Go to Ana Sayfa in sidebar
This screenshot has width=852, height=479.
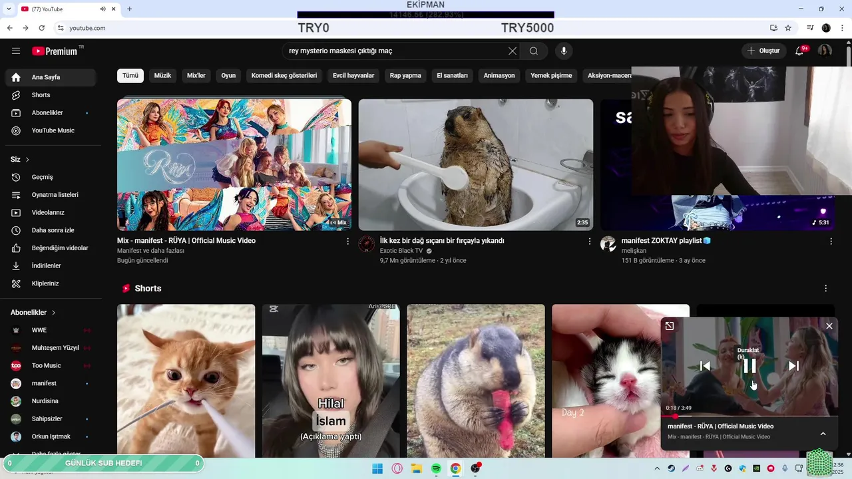point(51,77)
